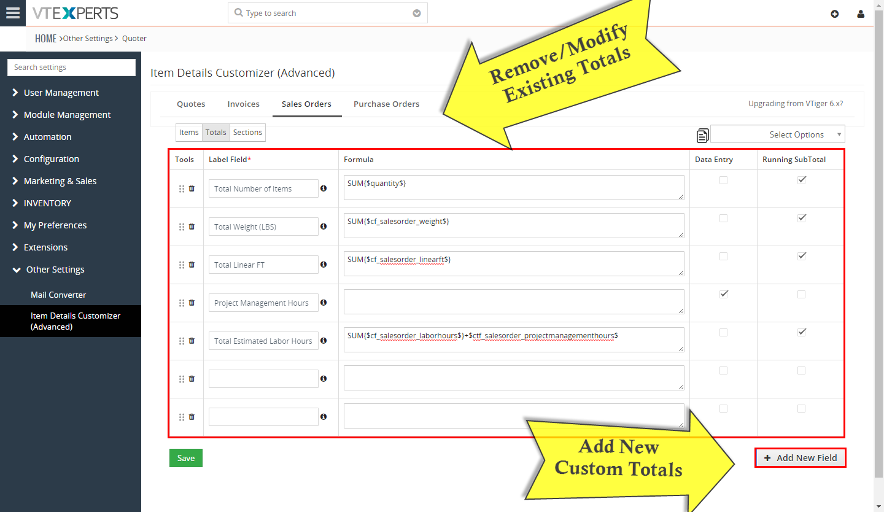Toggle Data Entry for Total Weight (LBS)
This screenshot has height=512, width=884.
[723, 219]
